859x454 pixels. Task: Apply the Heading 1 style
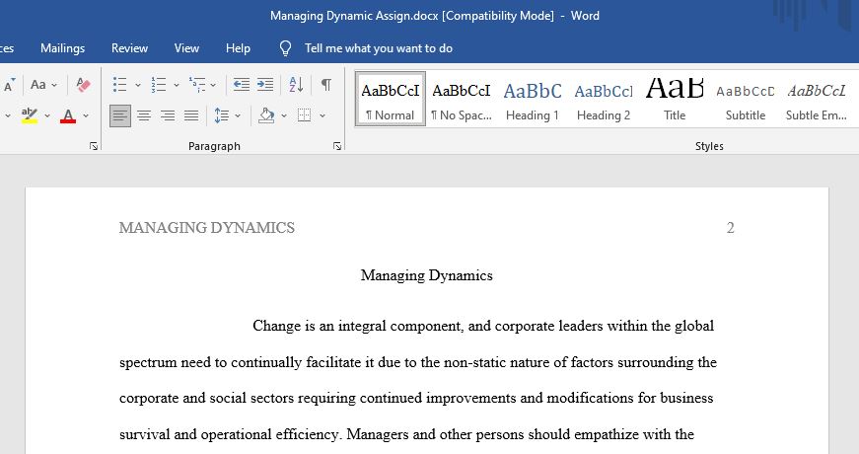click(533, 100)
